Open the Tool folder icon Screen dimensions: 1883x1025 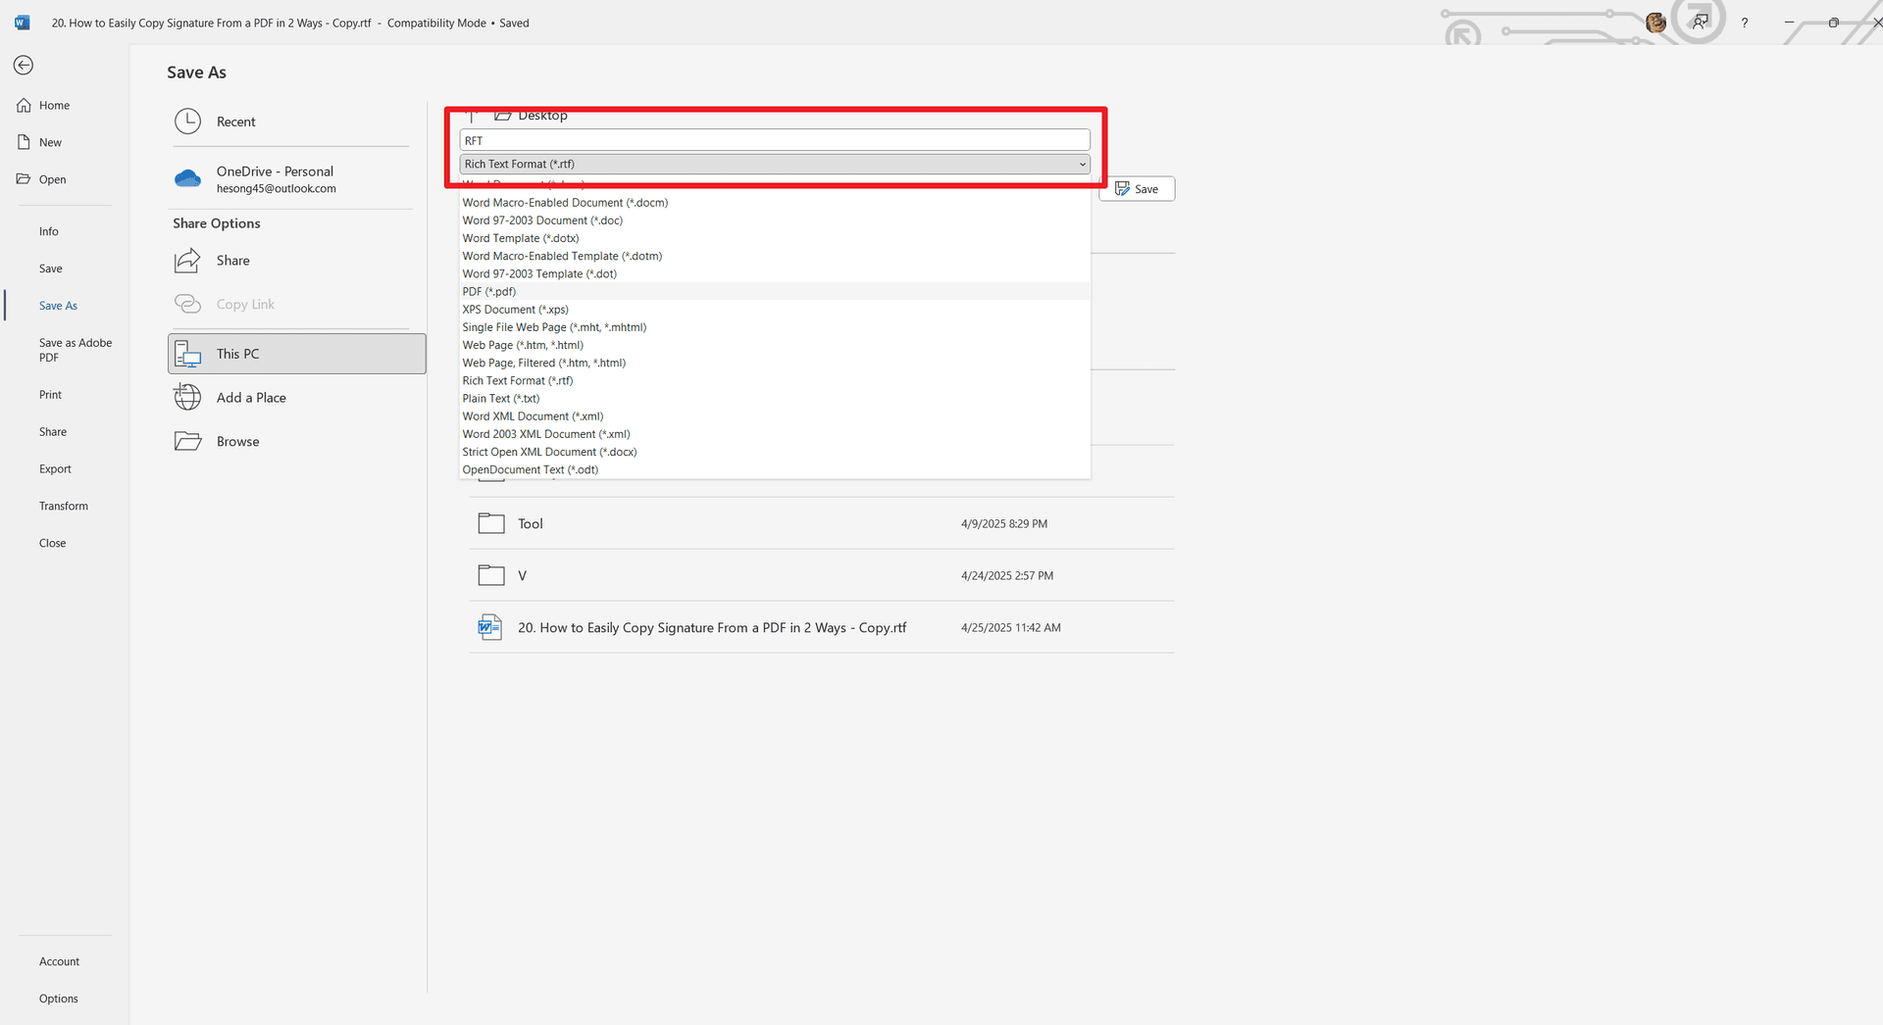(x=490, y=524)
